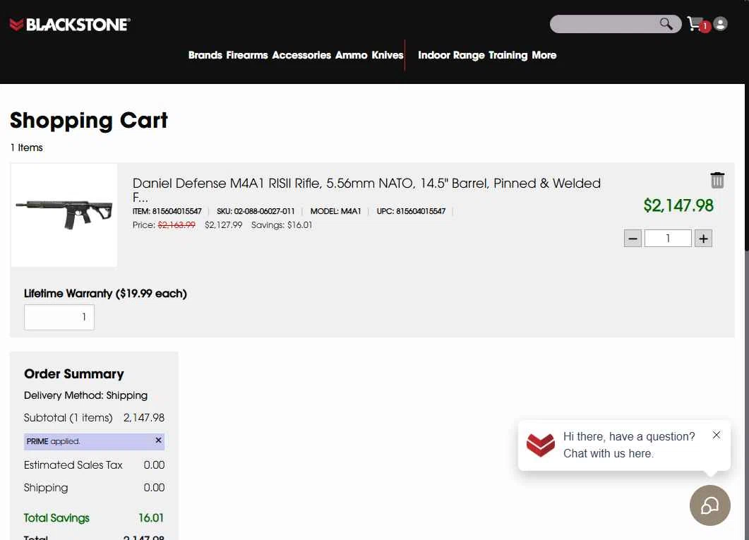
Task: Click the 'ITEM: 815604015547' text
Action: pos(167,211)
